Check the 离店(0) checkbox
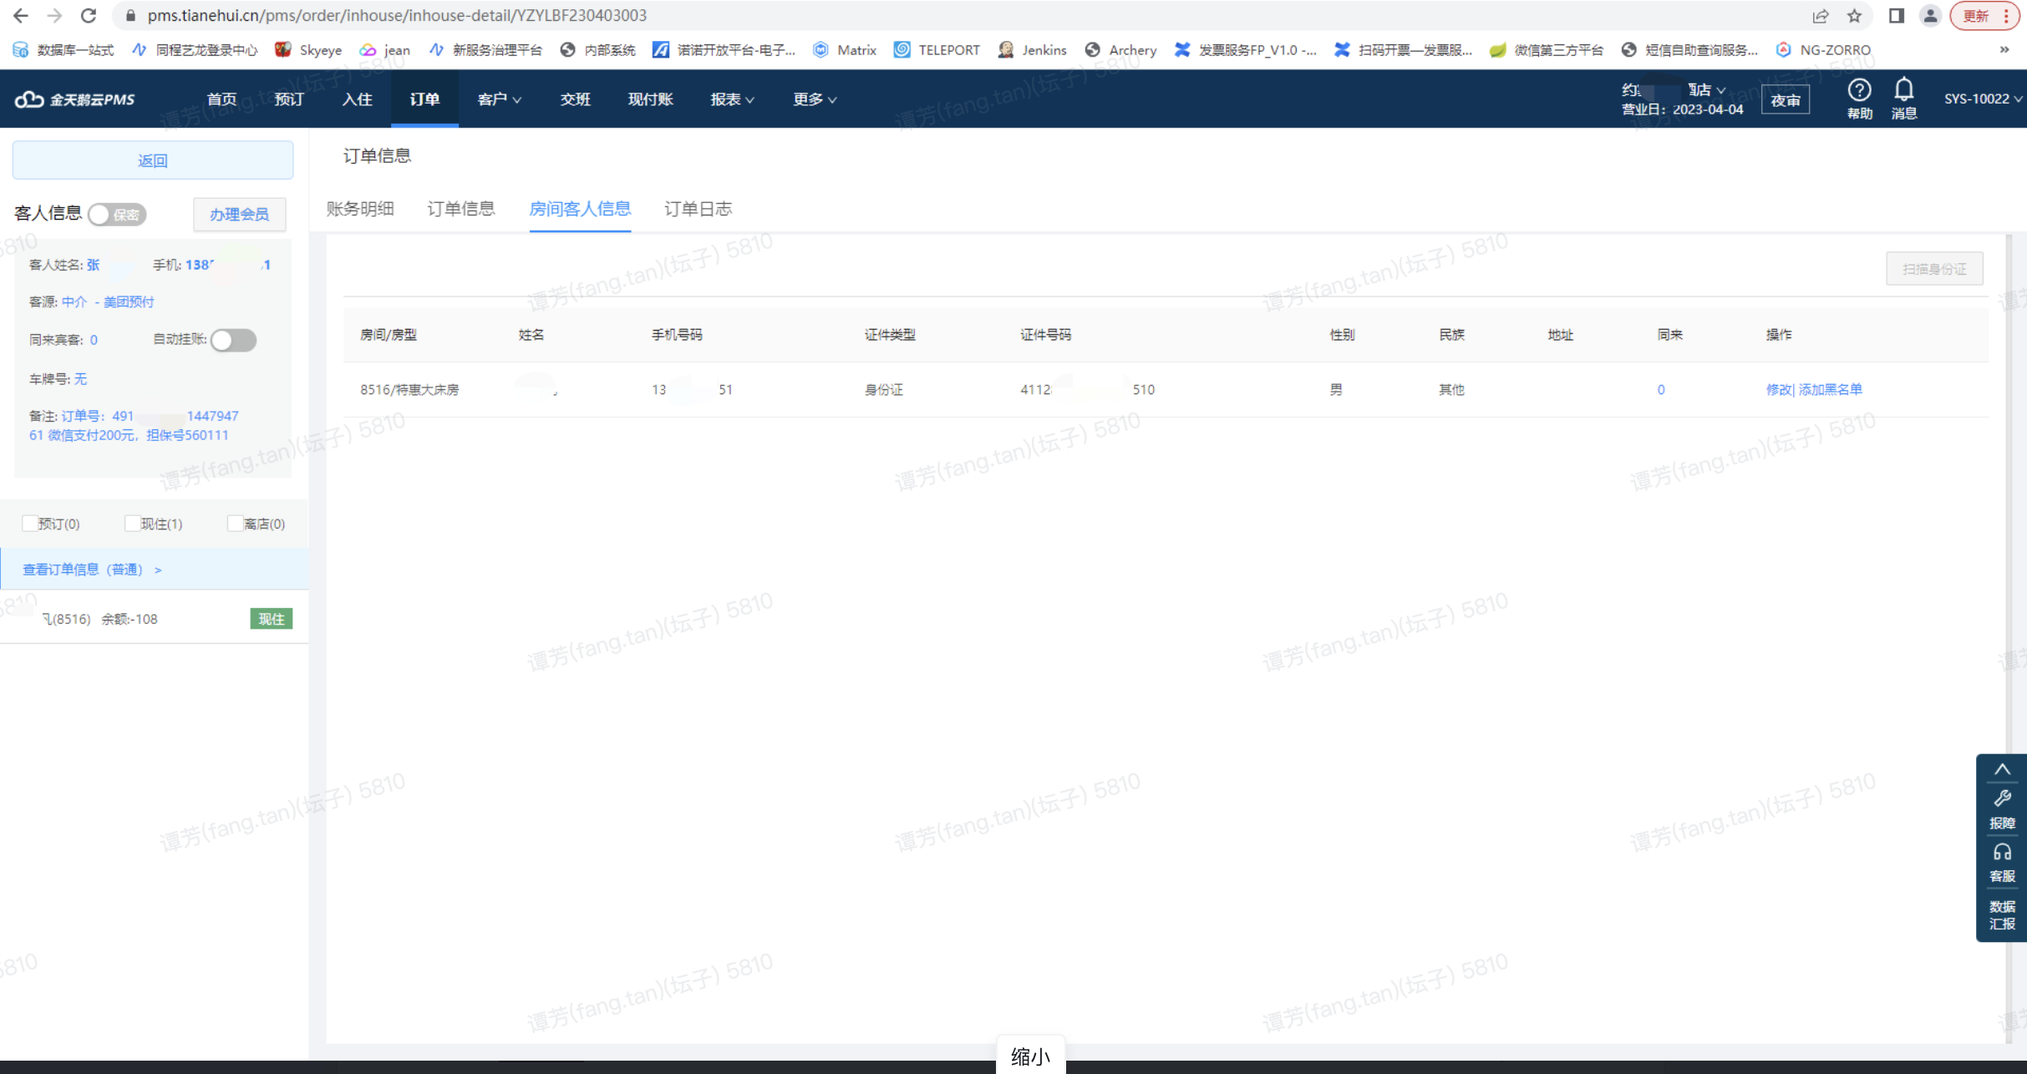 235,524
